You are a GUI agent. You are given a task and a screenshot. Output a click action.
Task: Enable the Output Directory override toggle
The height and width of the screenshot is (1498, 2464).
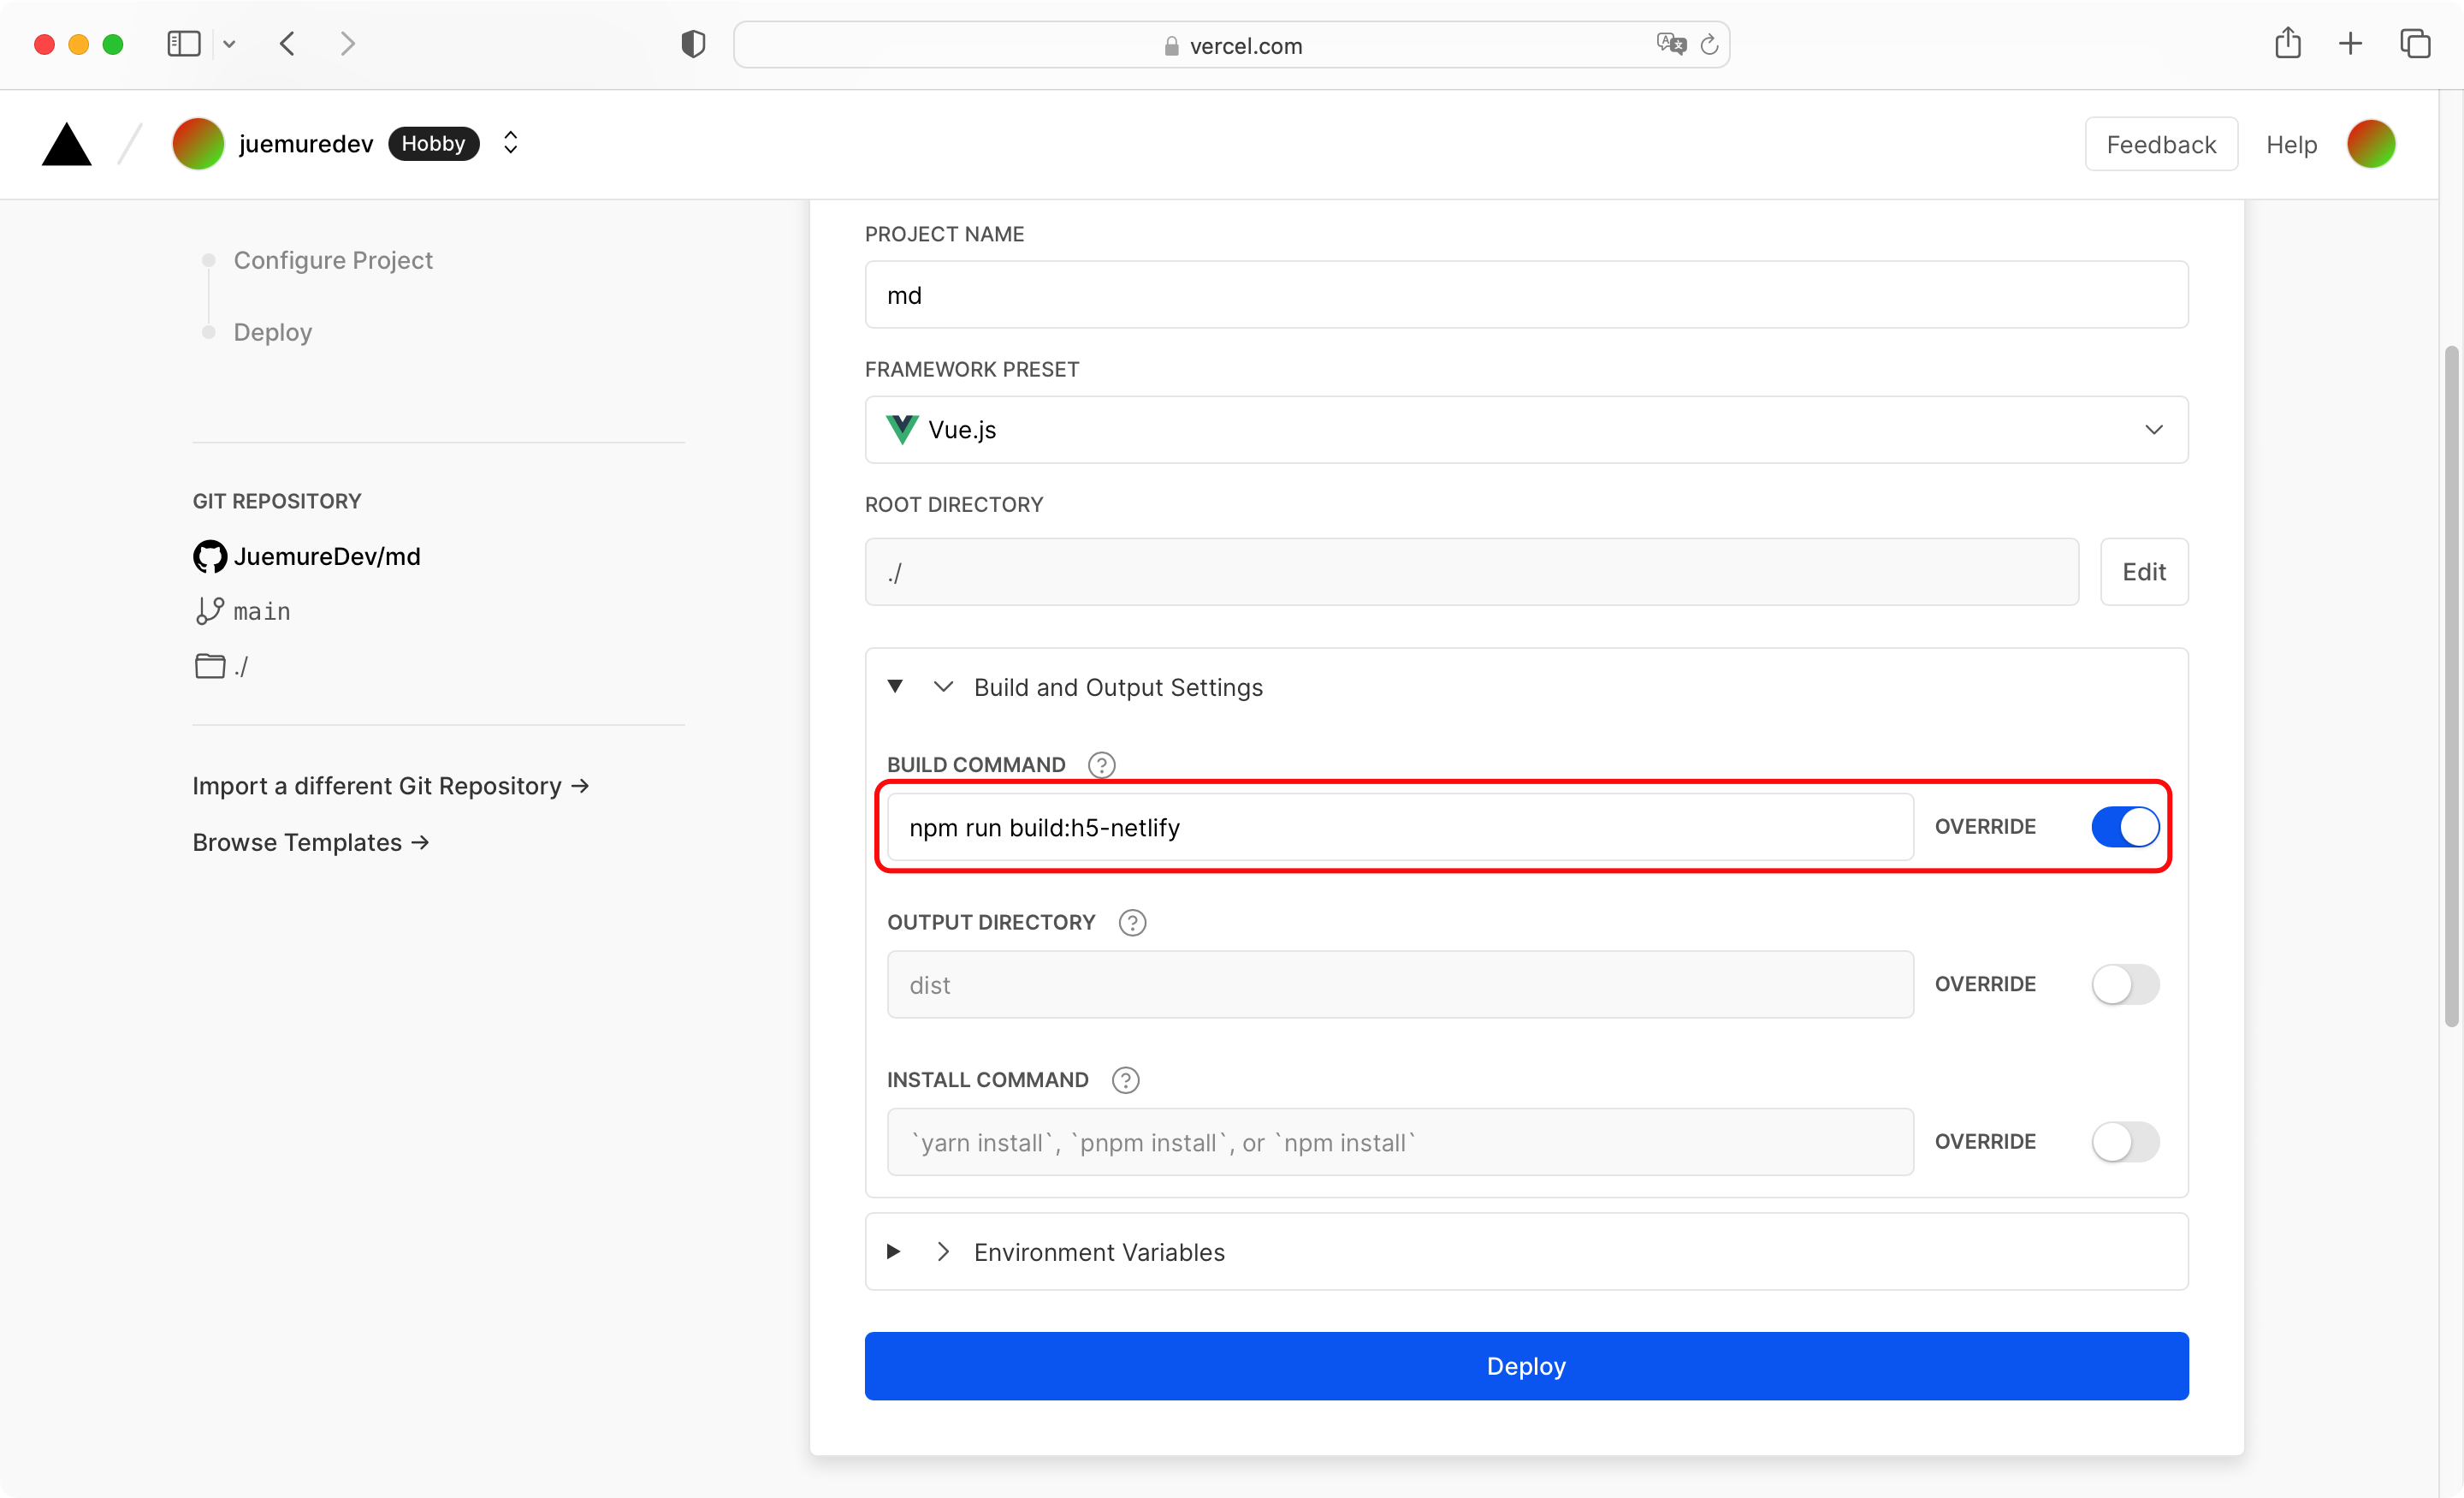tap(2125, 984)
